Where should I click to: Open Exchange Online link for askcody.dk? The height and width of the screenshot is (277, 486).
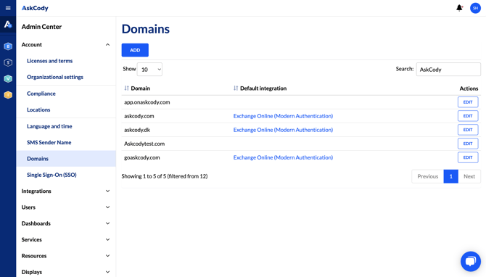[283, 130]
